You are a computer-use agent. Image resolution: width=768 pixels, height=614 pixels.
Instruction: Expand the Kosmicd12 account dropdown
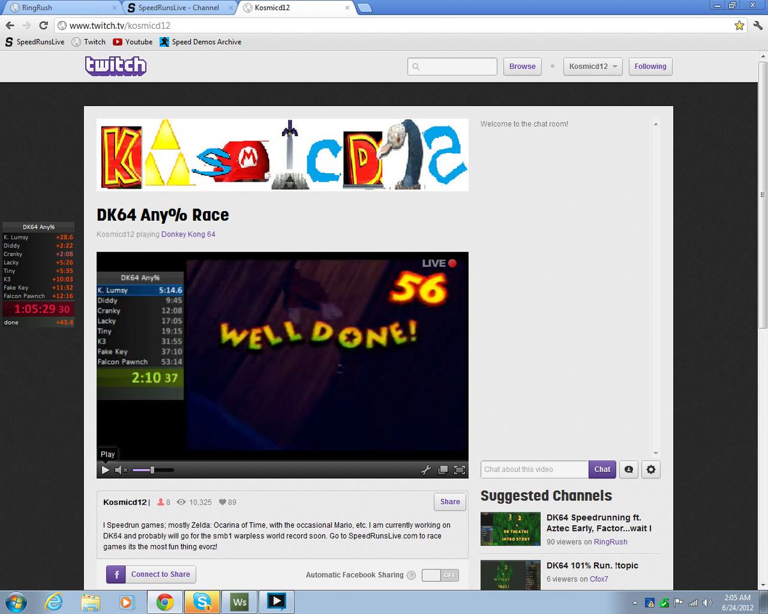(x=593, y=67)
